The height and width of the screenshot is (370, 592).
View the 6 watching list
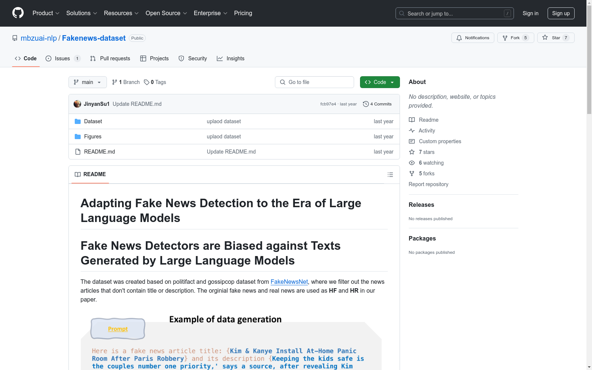tap(426, 163)
